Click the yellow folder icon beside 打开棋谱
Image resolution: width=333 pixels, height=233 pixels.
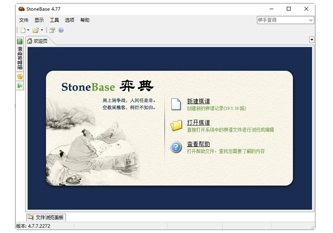click(x=176, y=126)
